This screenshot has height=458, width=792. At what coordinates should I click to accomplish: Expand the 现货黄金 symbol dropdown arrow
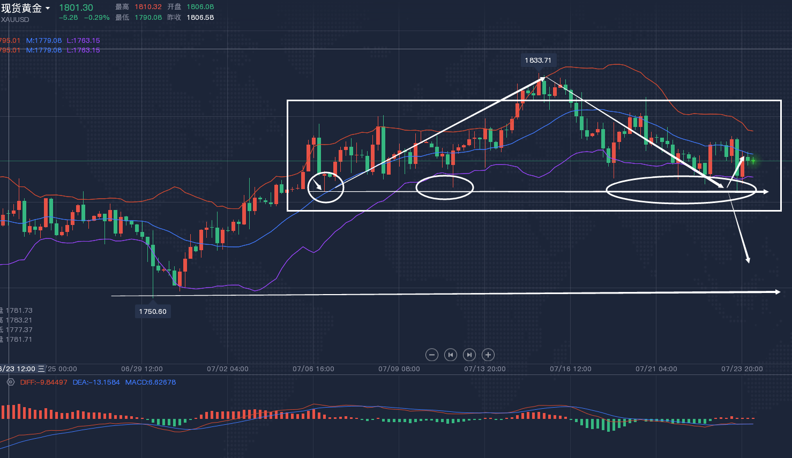pos(48,9)
